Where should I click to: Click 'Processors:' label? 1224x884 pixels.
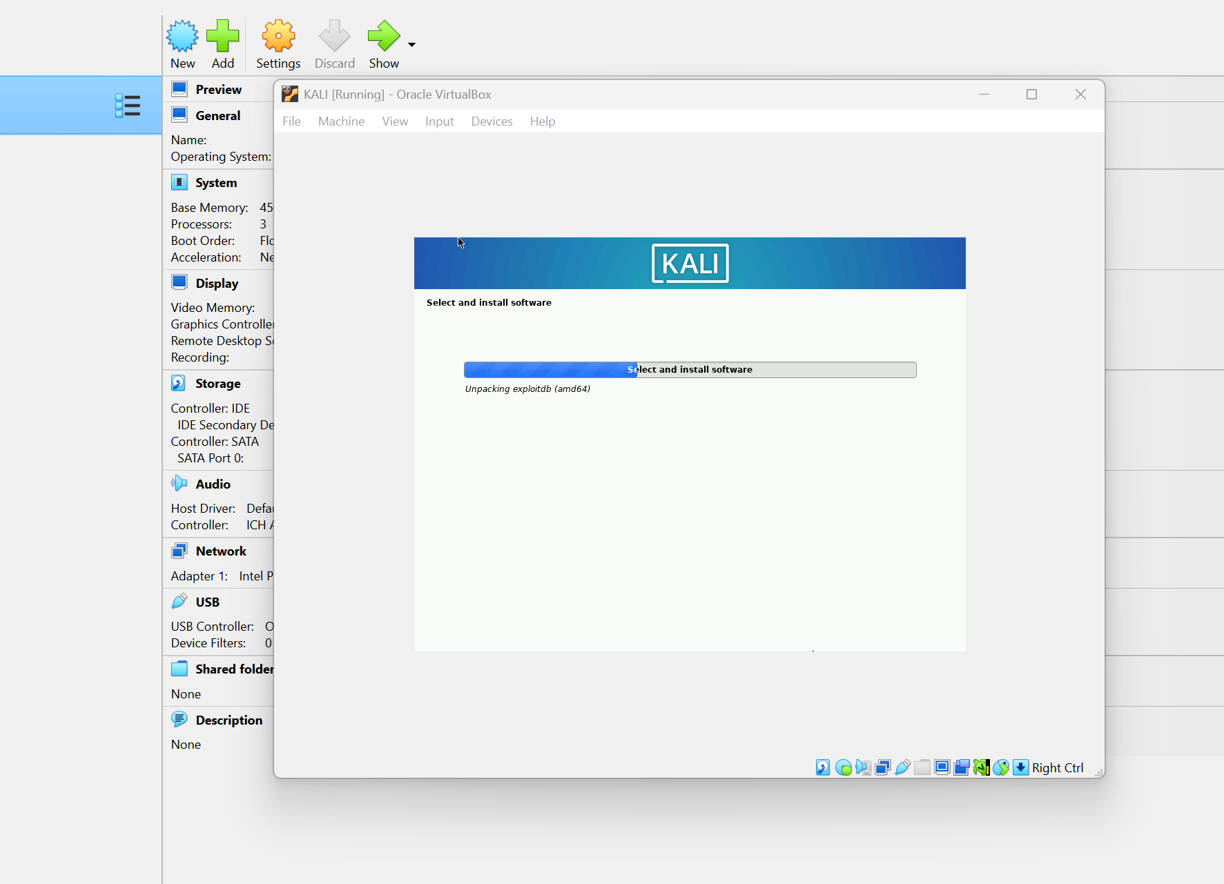(x=202, y=224)
